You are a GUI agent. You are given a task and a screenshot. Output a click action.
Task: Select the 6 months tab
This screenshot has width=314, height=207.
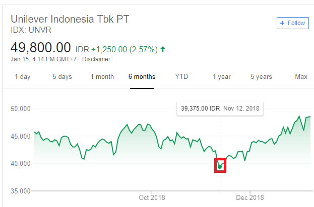coord(142,77)
